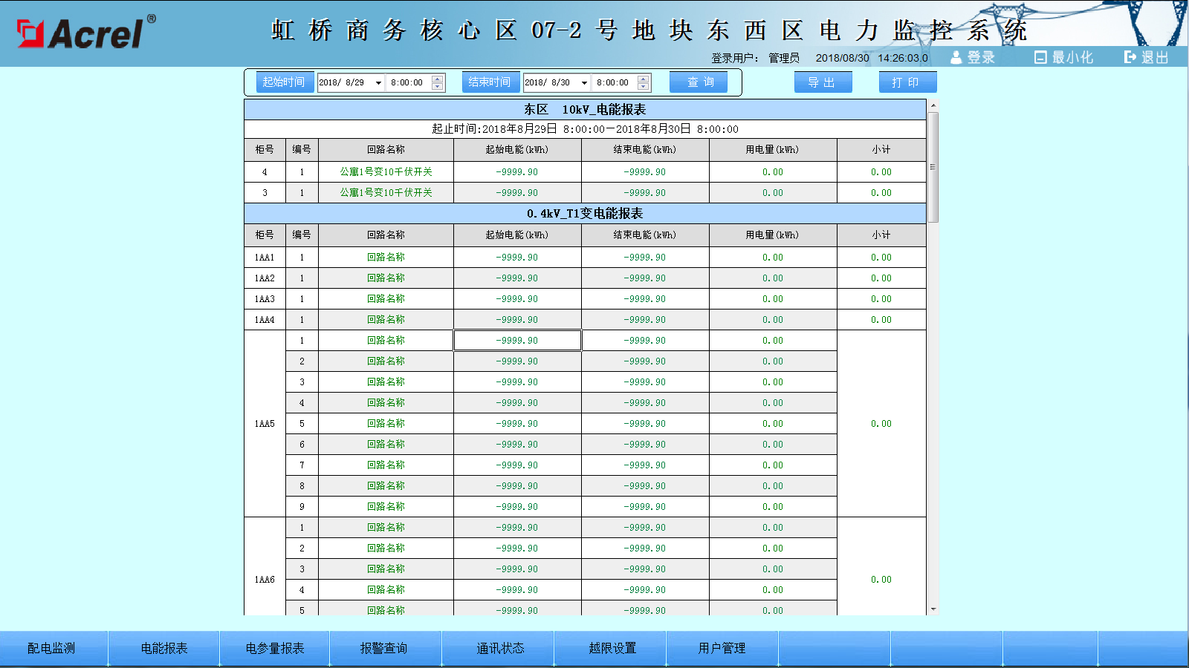This screenshot has height=668, width=1189.
Task: Open the 电能报表 tab
Action: point(164,648)
